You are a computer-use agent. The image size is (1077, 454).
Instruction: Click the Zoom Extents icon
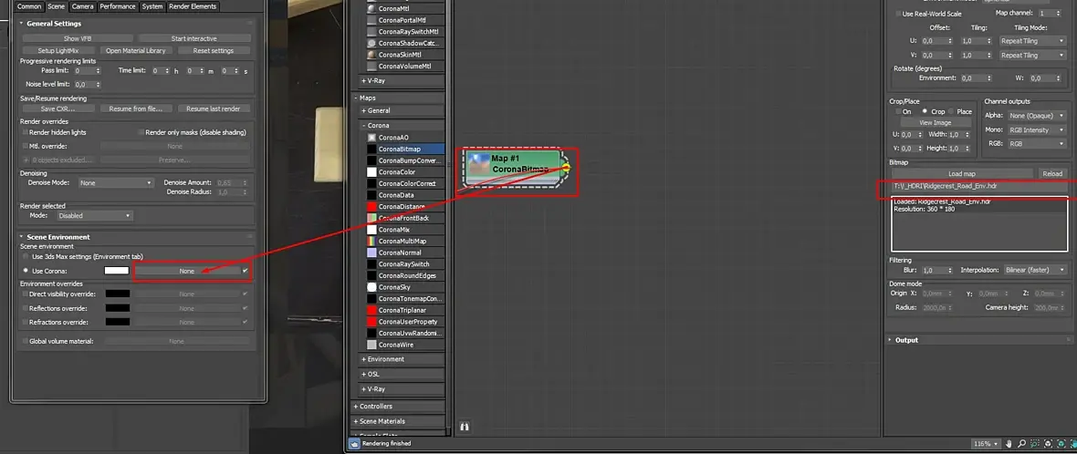pos(1048,444)
